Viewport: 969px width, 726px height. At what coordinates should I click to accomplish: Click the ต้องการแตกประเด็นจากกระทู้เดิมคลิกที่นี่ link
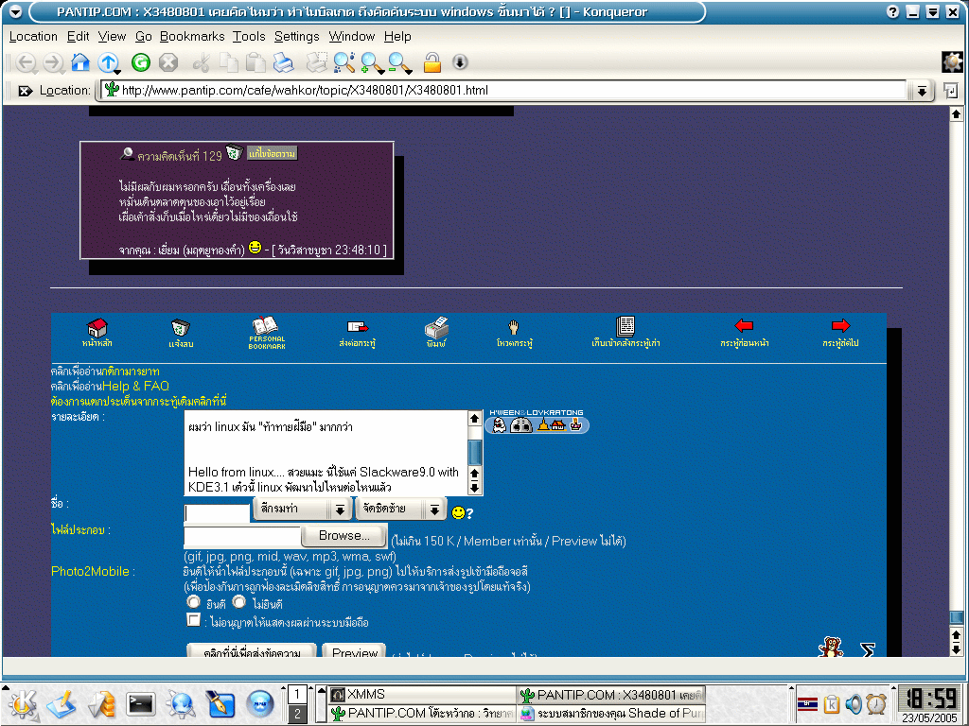[x=138, y=401]
